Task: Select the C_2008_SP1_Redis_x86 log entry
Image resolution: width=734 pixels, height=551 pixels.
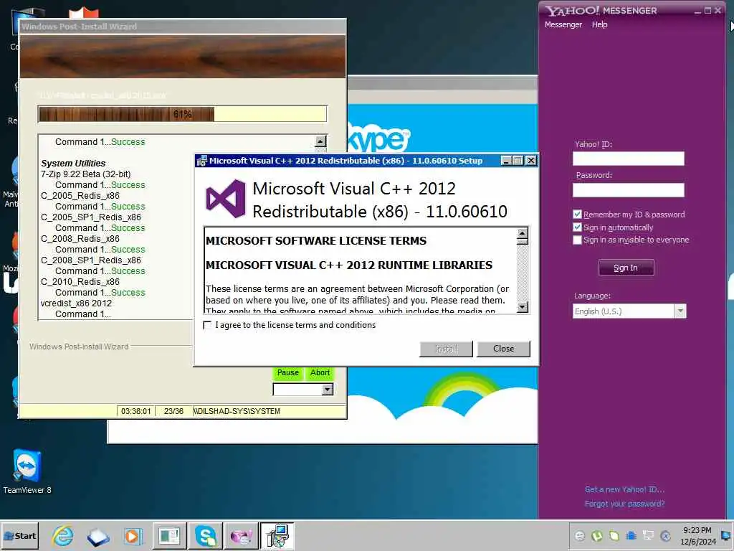Action: click(91, 260)
